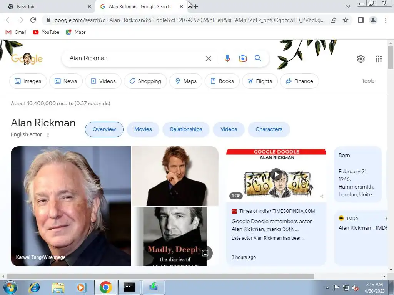Screen dimensions: 394x295
Task: Close the Alan Rickman search tab
Action: [x=181, y=7]
